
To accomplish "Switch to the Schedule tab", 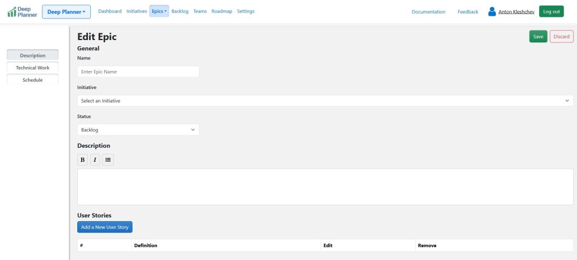I will 33,80.
